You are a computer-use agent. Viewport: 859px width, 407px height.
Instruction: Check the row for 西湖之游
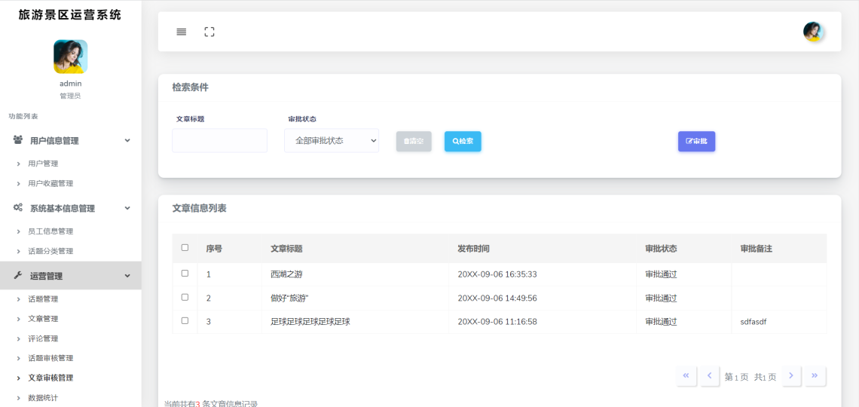pyautogui.click(x=185, y=274)
